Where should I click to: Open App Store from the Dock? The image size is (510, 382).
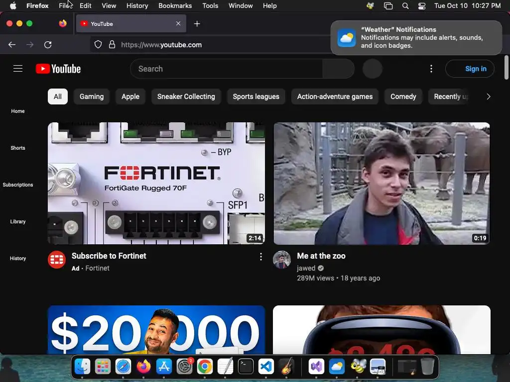point(164,367)
